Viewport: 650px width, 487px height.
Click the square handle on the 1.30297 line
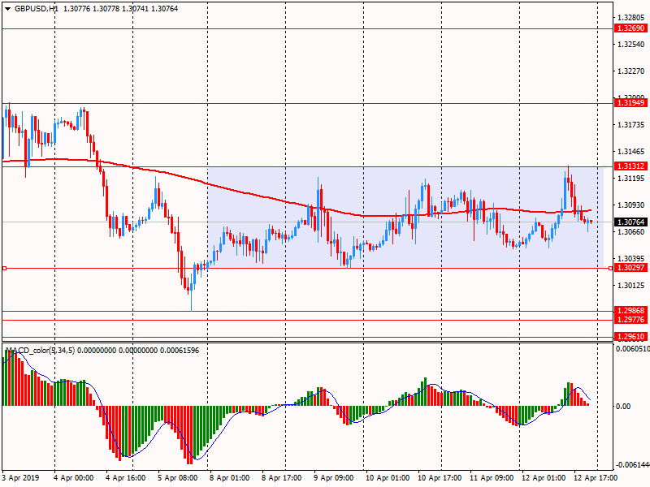pyautogui.click(x=5, y=268)
